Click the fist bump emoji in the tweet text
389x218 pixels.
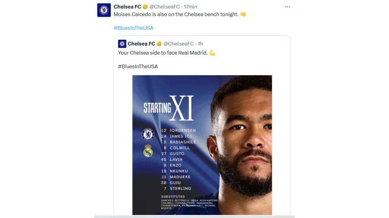[243, 14]
